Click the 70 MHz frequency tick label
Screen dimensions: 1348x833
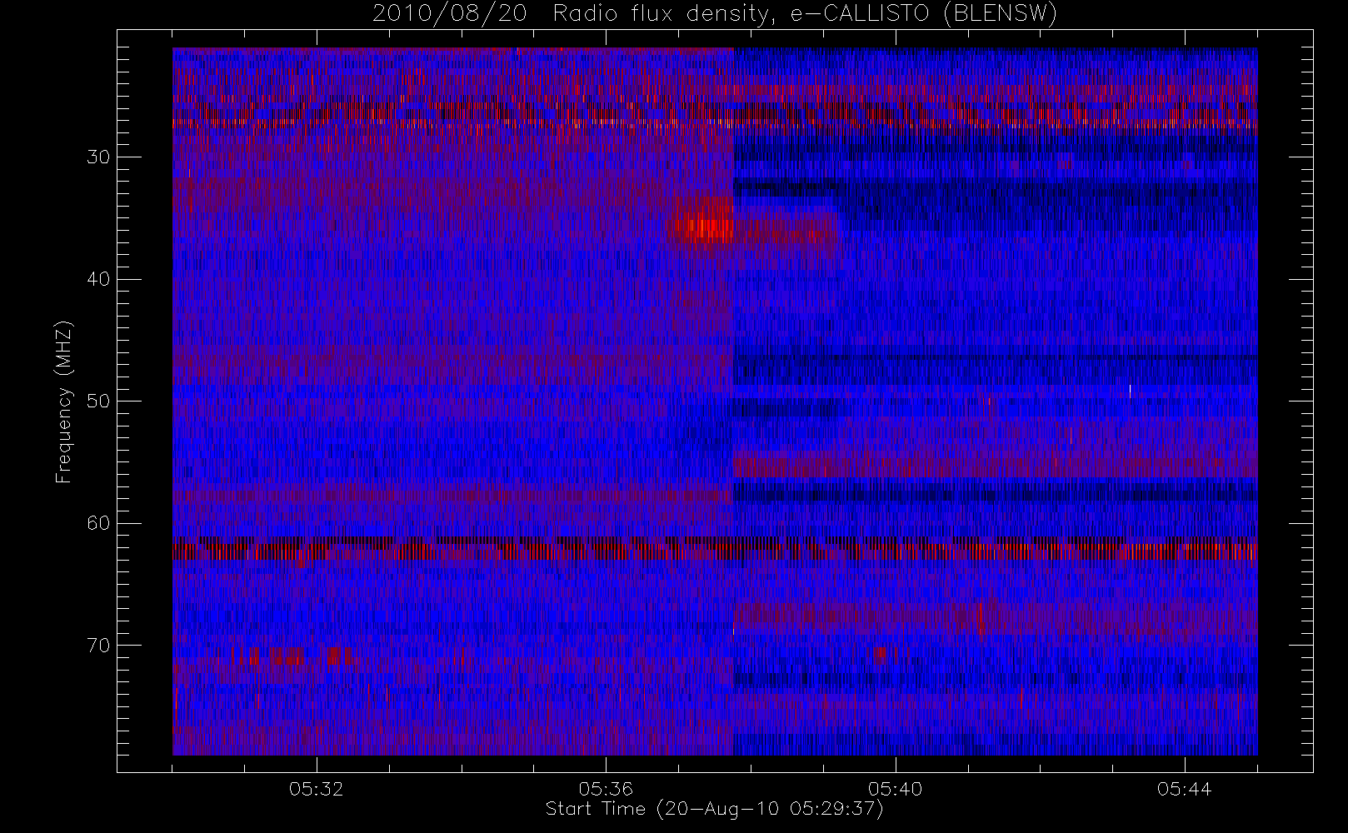tap(98, 646)
